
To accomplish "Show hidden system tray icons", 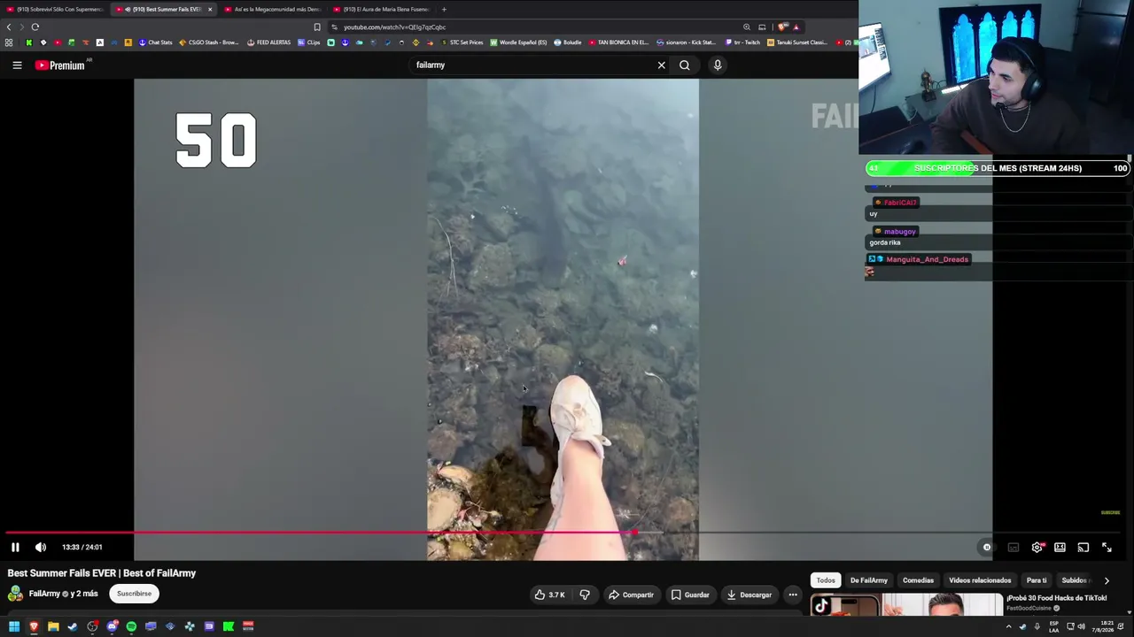I will [x=1008, y=626].
